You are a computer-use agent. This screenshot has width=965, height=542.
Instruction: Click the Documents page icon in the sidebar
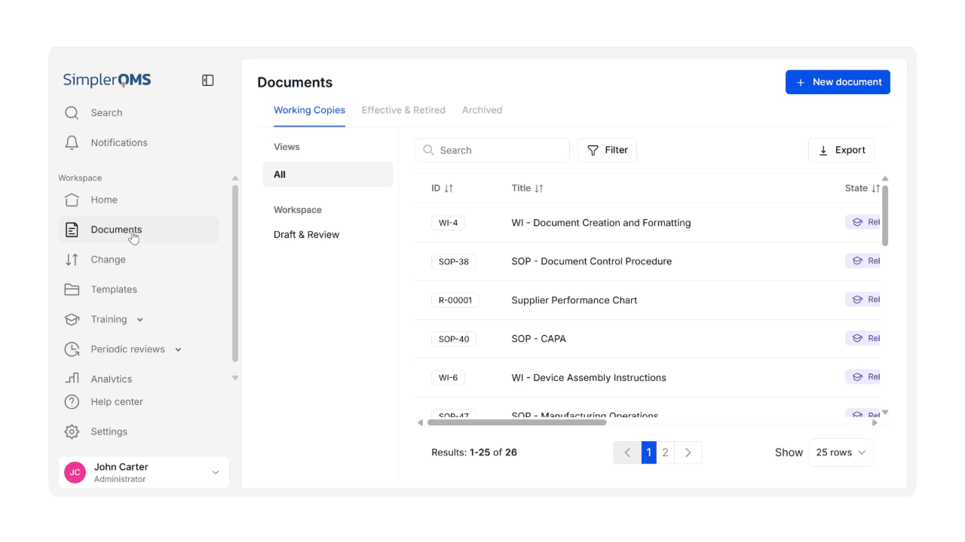click(x=72, y=230)
